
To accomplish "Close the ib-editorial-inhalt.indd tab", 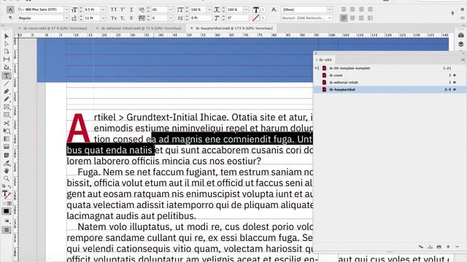I will tap(97, 28).
